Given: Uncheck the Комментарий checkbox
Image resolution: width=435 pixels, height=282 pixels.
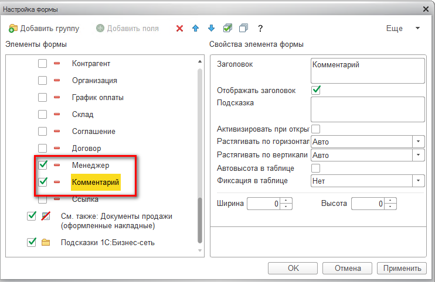Looking at the screenshot, I should point(42,182).
